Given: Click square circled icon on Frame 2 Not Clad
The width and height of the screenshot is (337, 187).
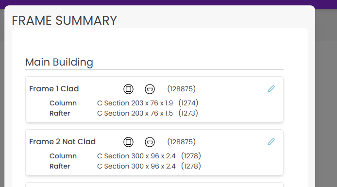Looking at the screenshot, I should coord(128,142).
